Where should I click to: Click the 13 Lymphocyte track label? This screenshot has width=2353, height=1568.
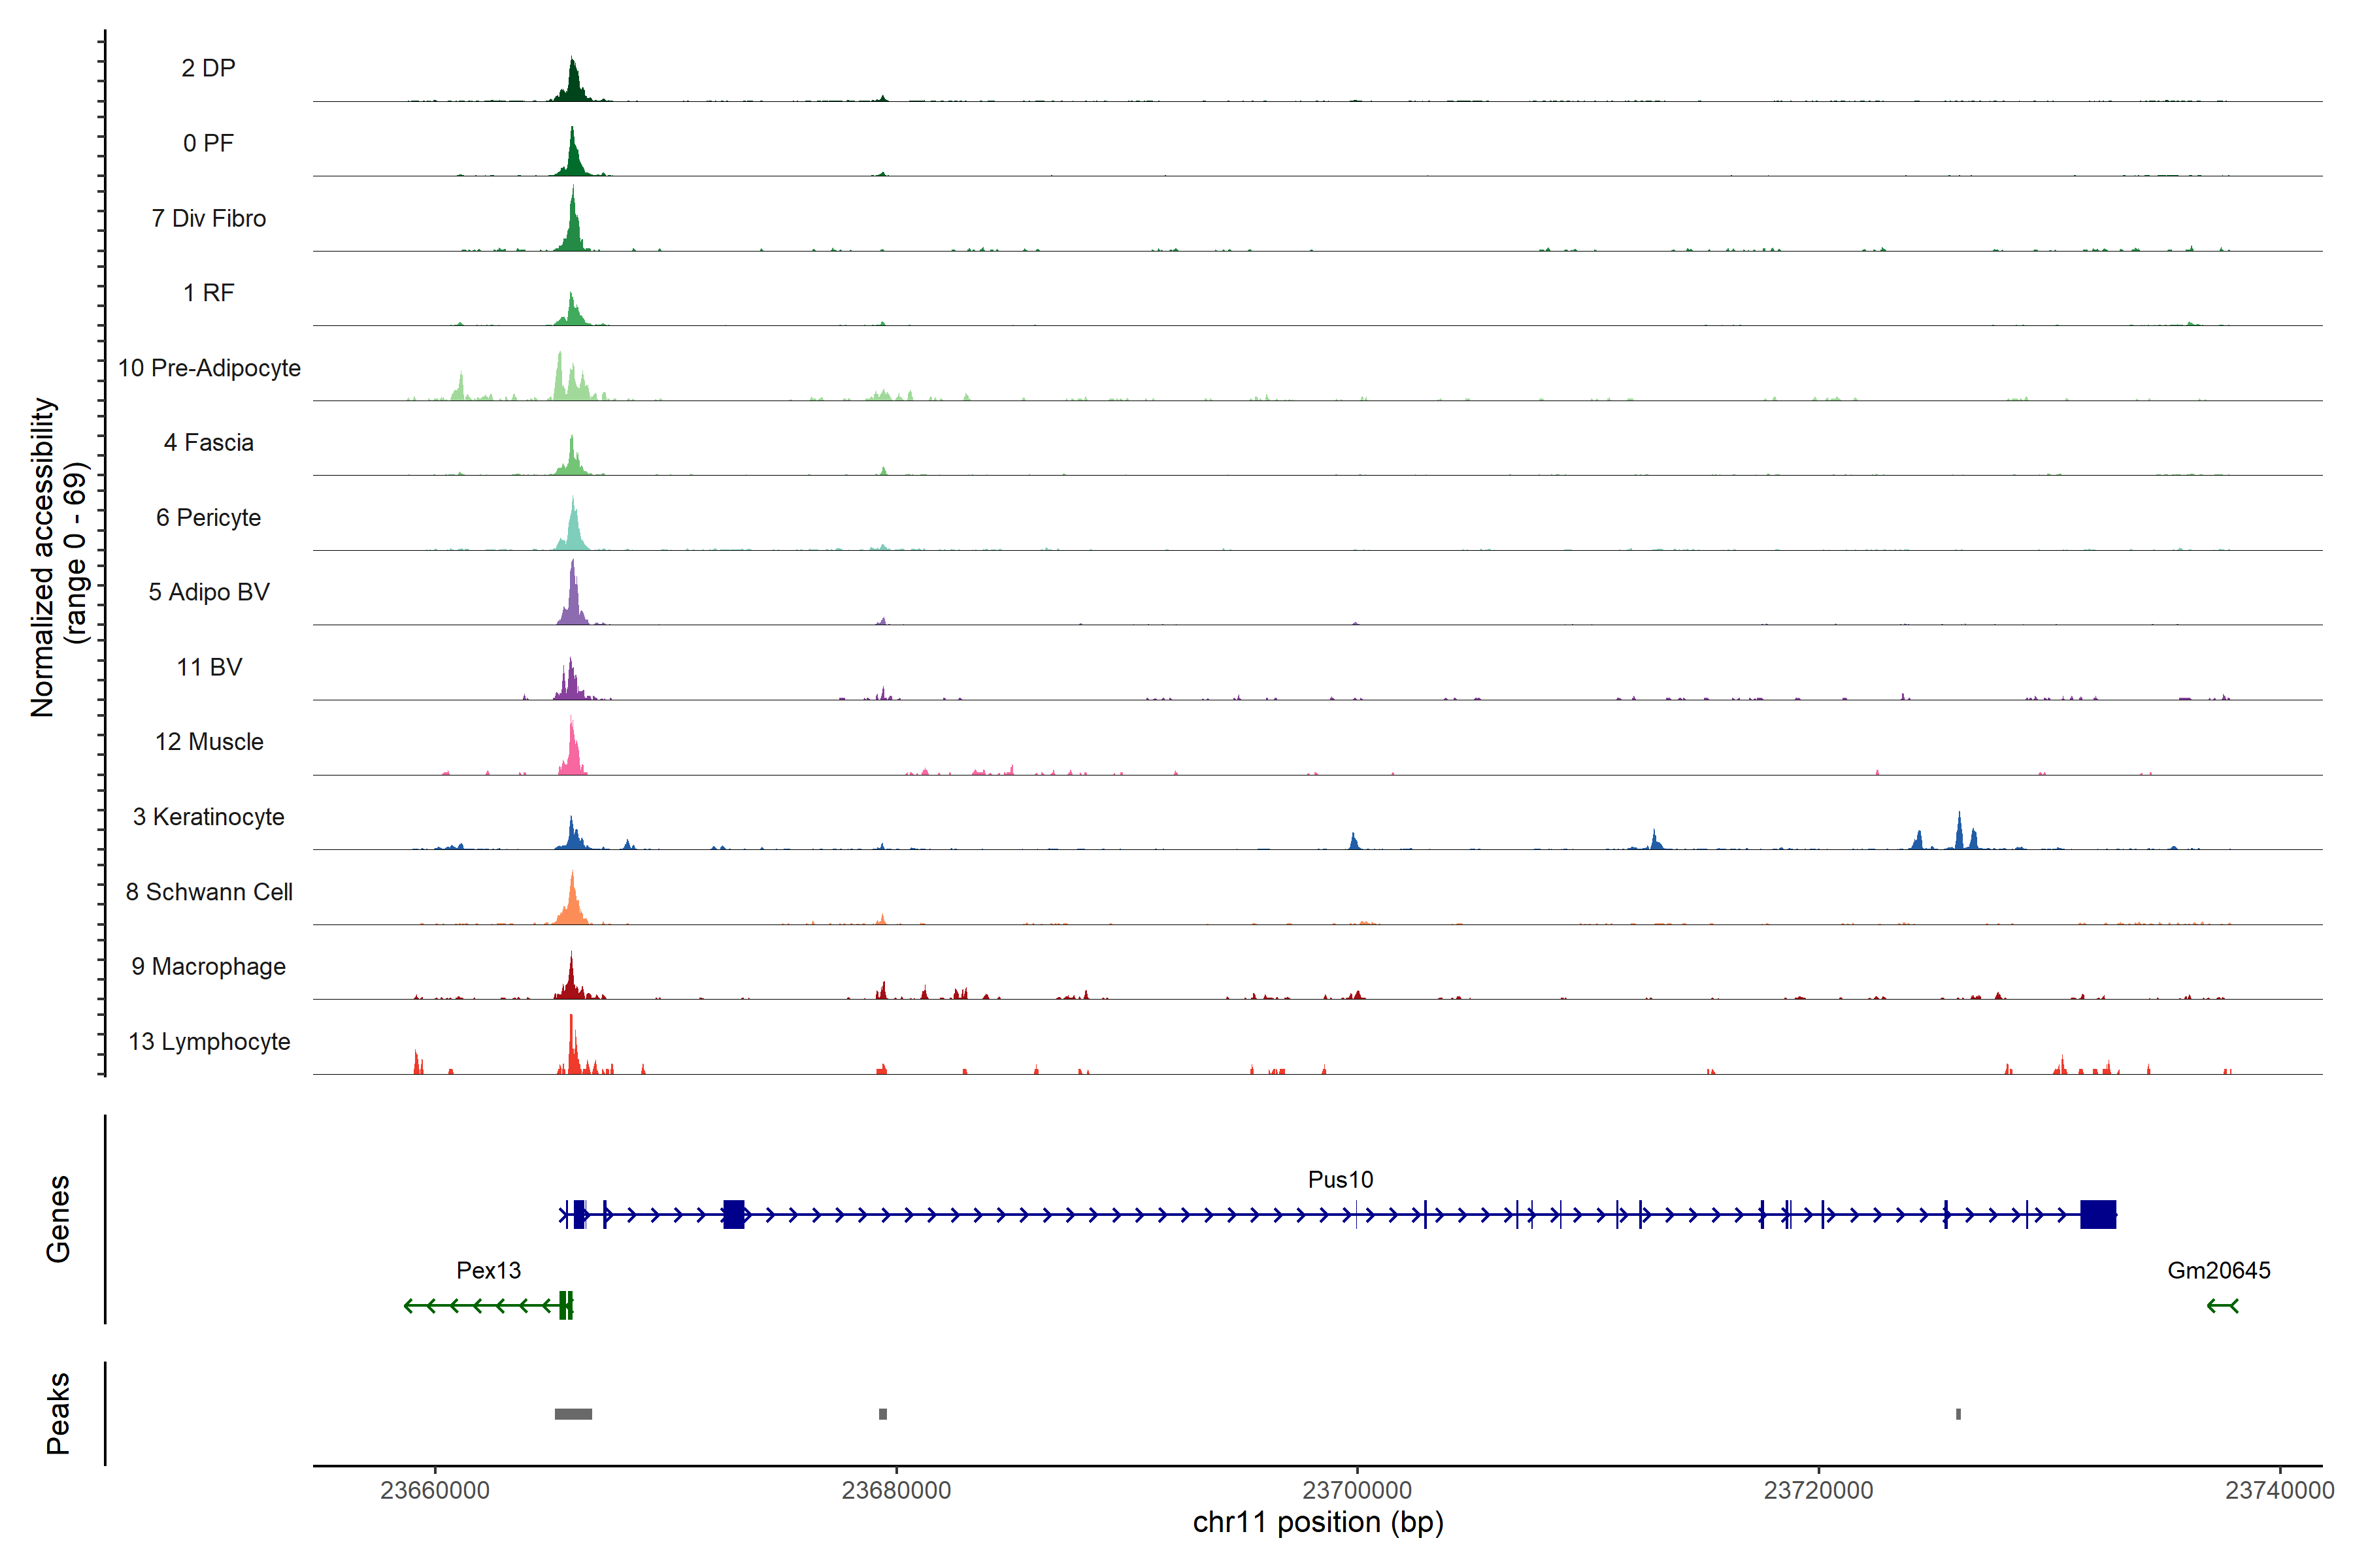pyautogui.click(x=209, y=1041)
